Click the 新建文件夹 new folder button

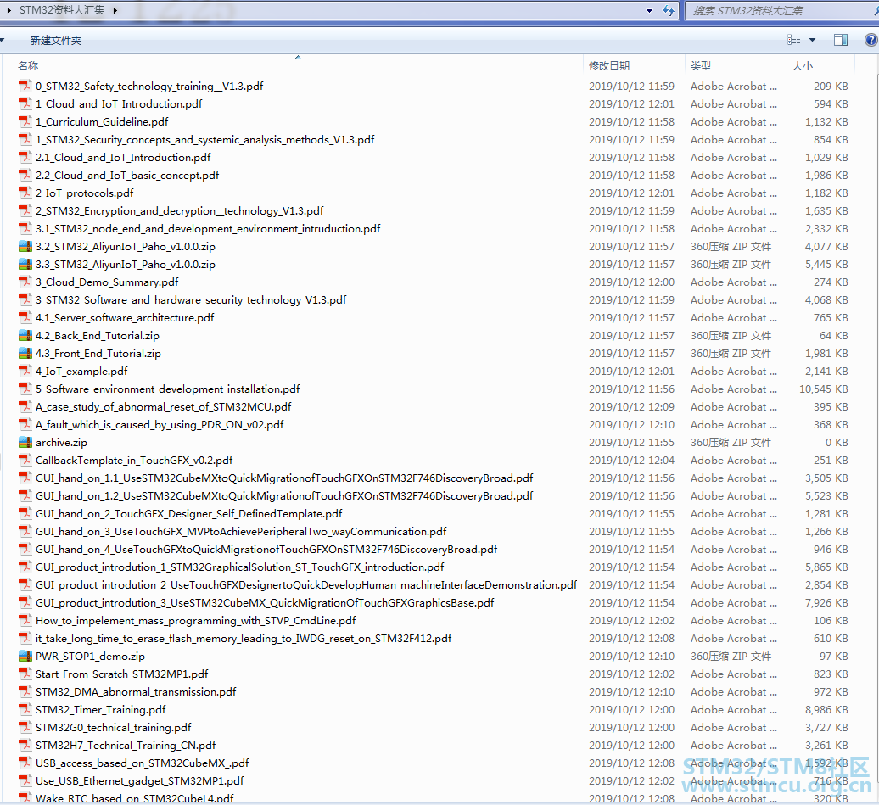click(55, 41)
